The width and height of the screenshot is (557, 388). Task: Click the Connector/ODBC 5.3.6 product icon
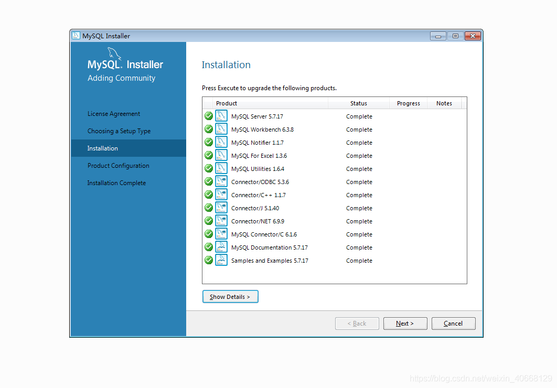[x=221, y=182]
